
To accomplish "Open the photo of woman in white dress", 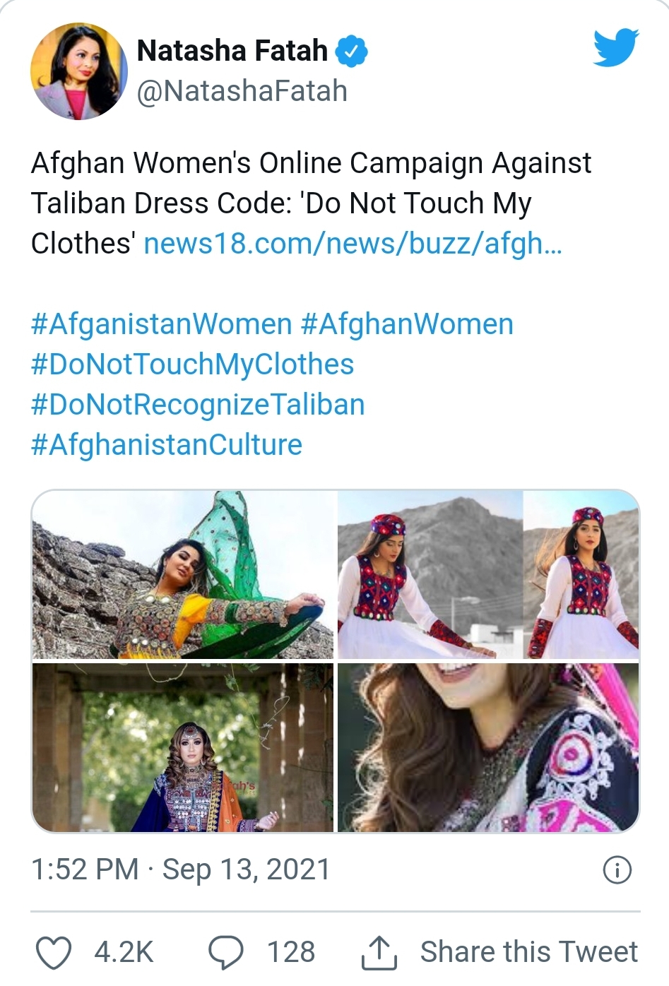I will coord(488,575).
